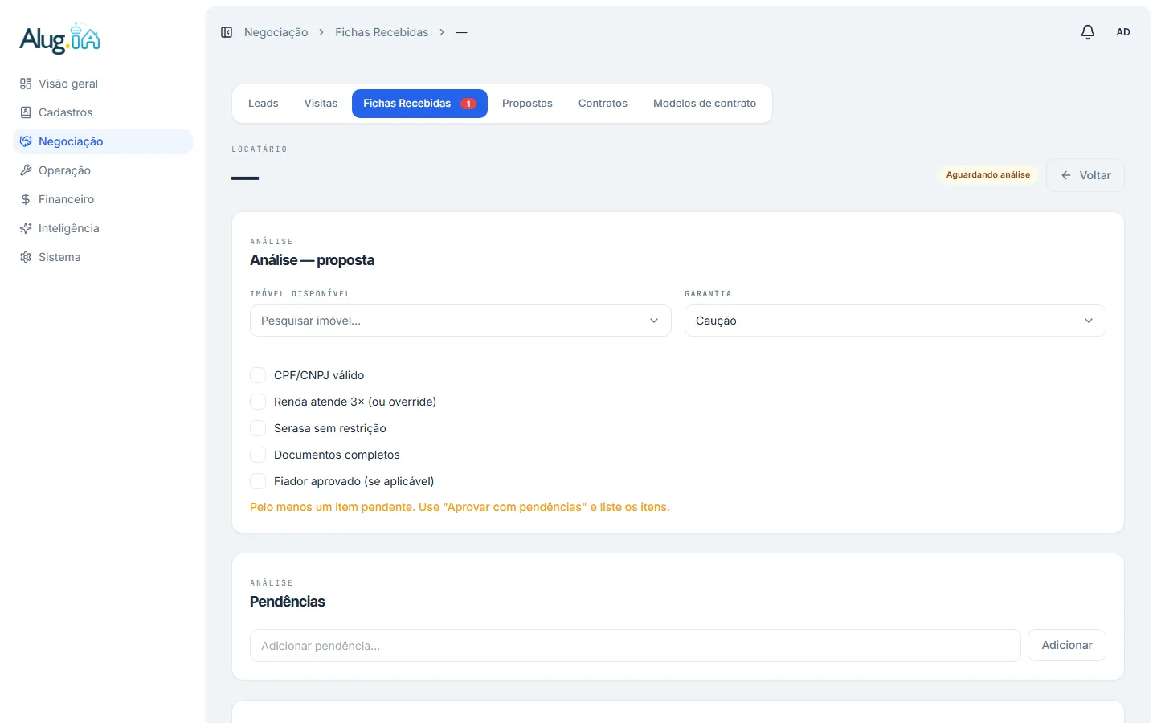The image size is (1157, 723).
Task: Enable Serasa sem restrição checkbox
Action: pos(258,428)
